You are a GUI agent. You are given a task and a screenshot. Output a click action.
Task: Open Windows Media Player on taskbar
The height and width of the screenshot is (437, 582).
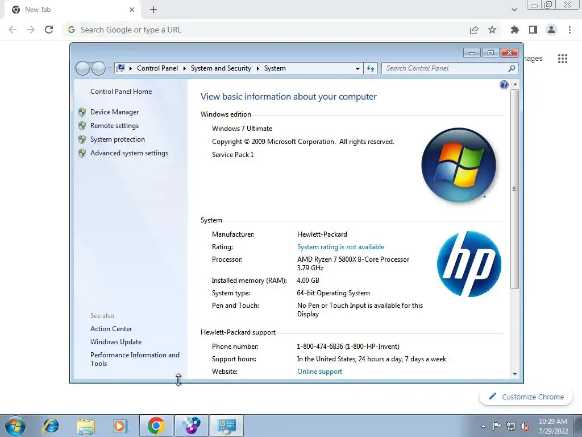(x=120, y=426)
